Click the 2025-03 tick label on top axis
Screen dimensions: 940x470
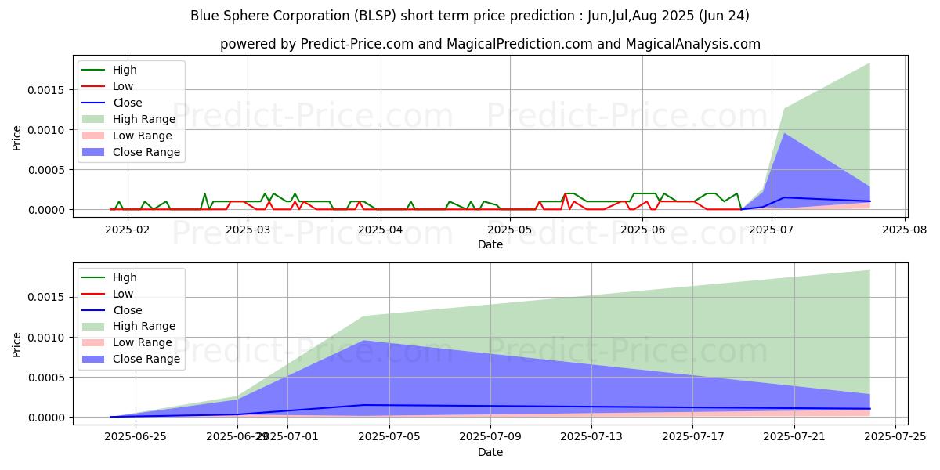[x=248, y=230]
